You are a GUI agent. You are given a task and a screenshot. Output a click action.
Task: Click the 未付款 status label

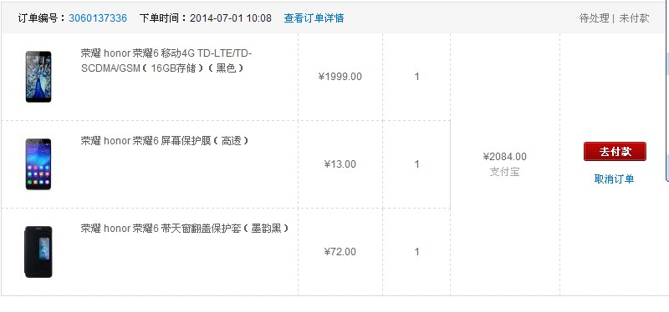[x=634, y=18]
